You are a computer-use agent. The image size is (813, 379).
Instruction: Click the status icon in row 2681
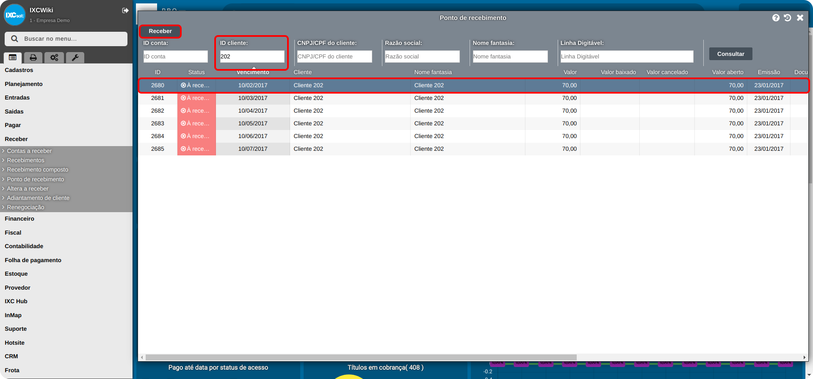183,98
